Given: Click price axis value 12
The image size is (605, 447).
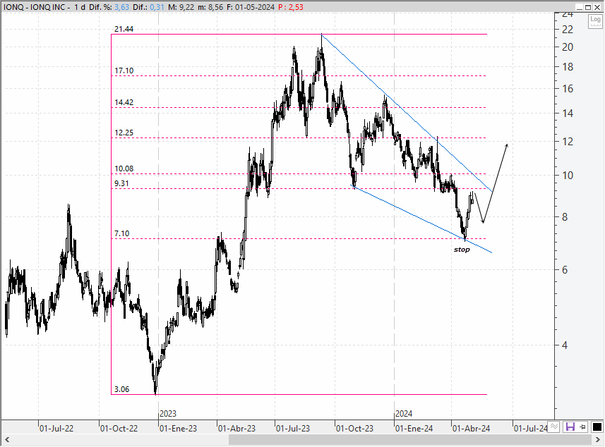Looking at the screenshot, I should coord(568,142).
